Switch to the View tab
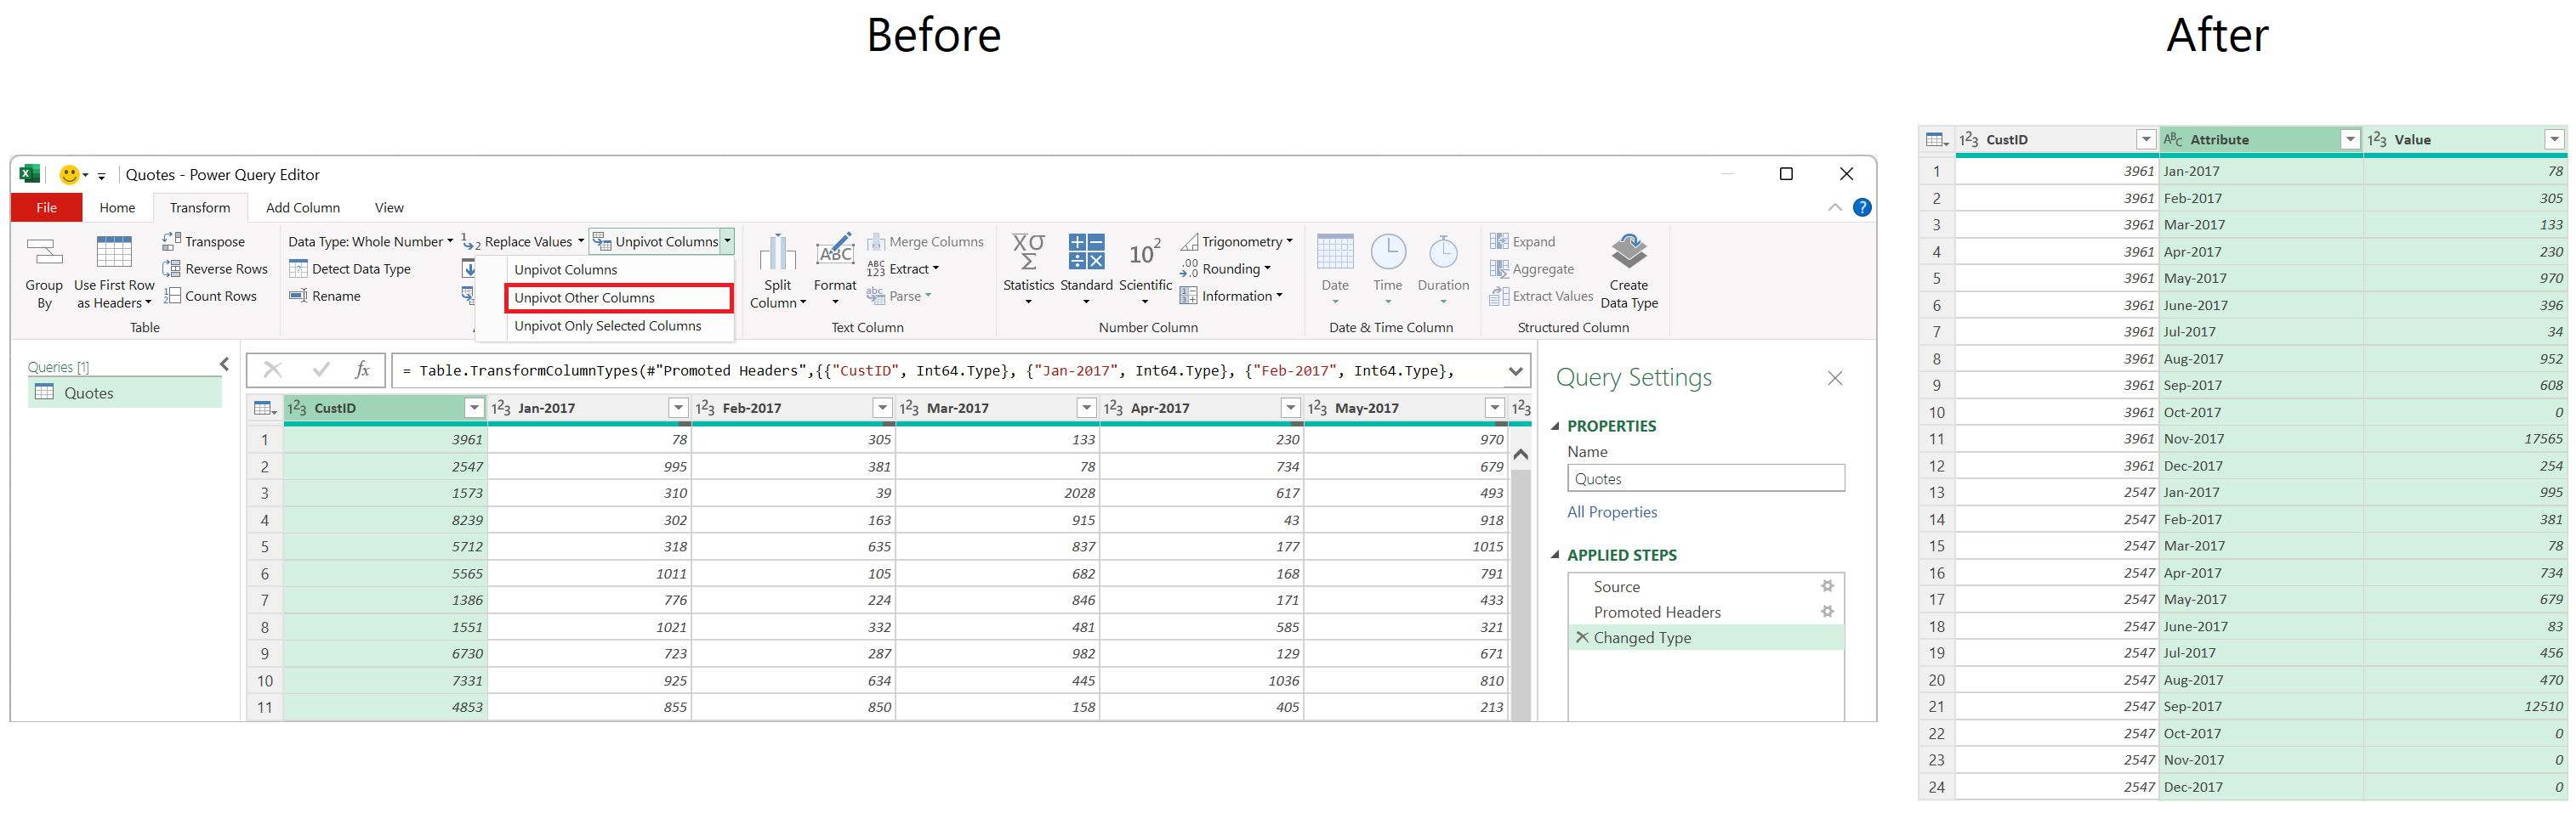The width and height of the screenshot is (2576, 813). coord(389,208)
